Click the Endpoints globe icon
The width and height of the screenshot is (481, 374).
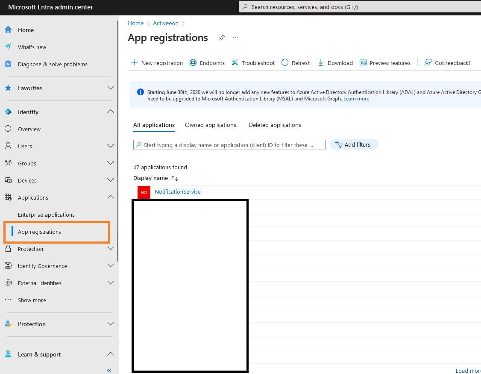coord(193,63)
